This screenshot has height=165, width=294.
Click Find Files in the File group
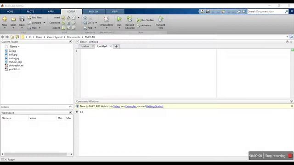(x=35, y=17)
